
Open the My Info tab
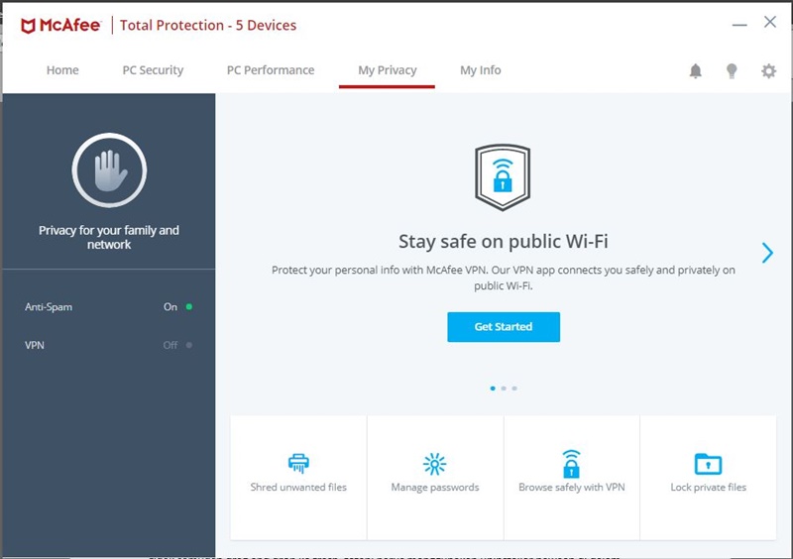click(481, 70)
